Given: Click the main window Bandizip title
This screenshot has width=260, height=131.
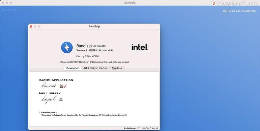Looking at the screenshot, I should [x=130, y=3].
